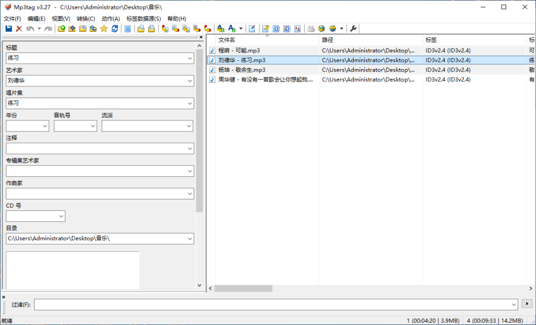Image resolution: width=536 pixels, height=325 pixels.
Task: Save tags with the floppy disk icon
Action: 8,29
